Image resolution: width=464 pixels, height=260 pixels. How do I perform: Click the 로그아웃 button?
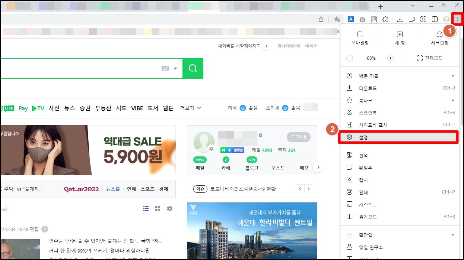click(x=298, y=137)
